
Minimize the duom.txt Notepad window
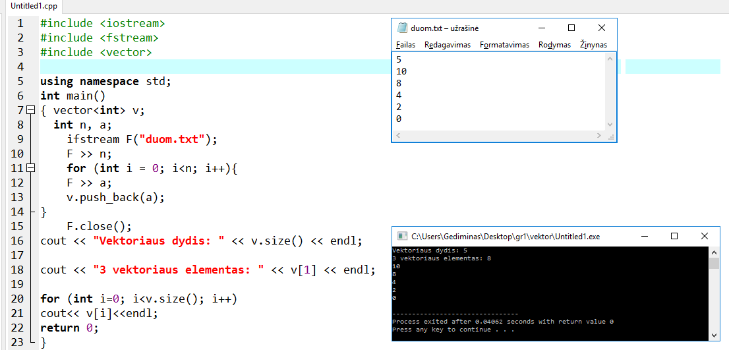coord(541,28)
